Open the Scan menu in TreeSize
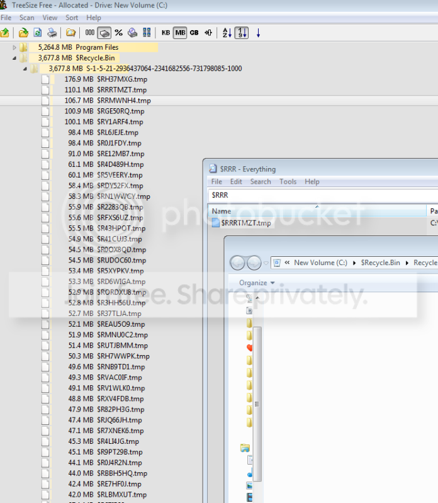Viewport: 438px width, 503px height. point(26,18)
